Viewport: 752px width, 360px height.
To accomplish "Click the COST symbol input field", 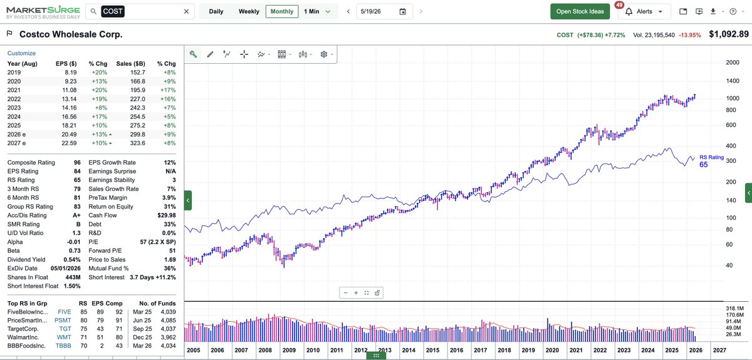I will pos(140,11).
